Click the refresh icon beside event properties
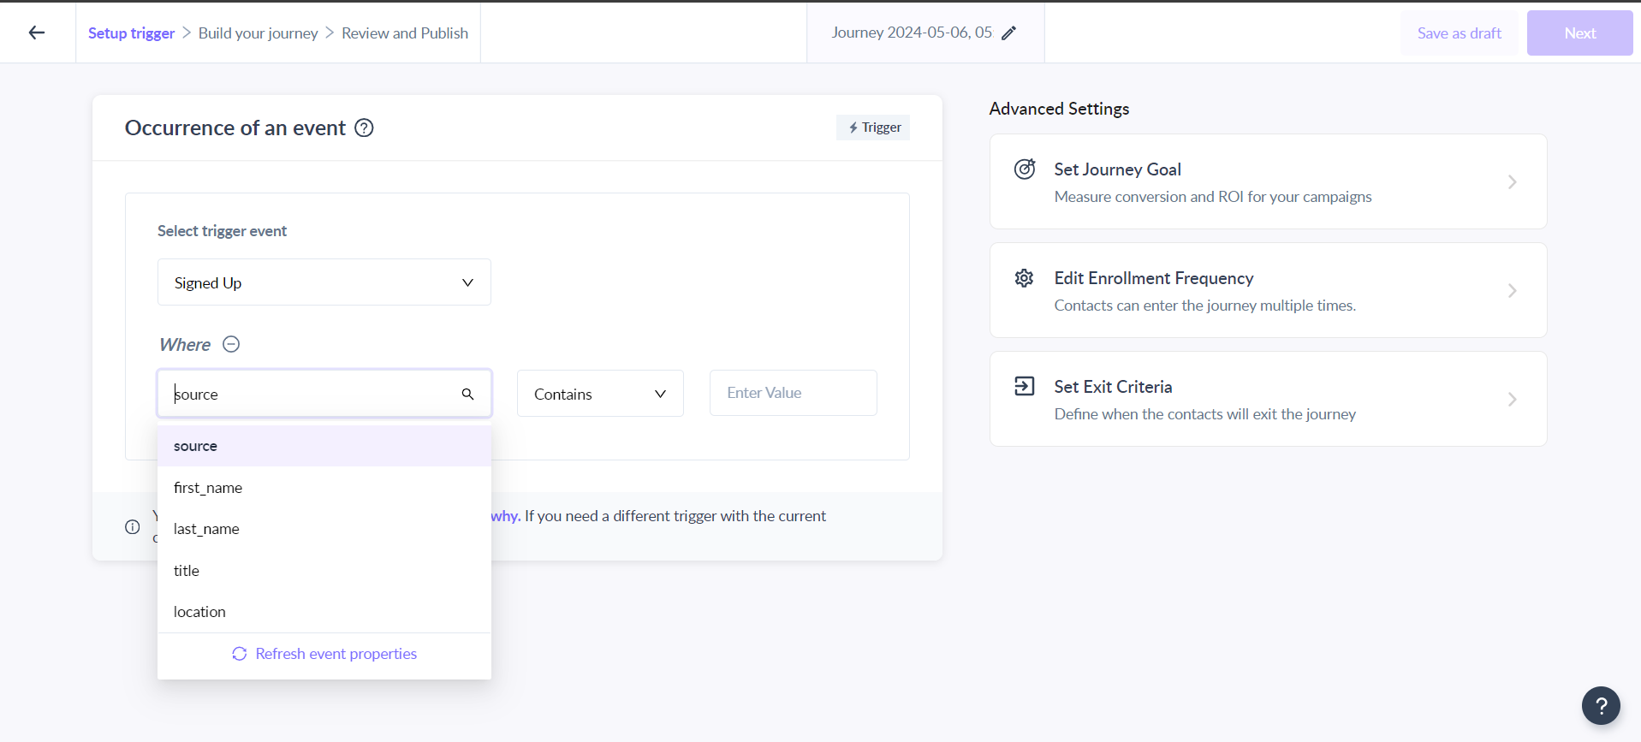This screenshot has width=1641, height=742. (240, 654)
